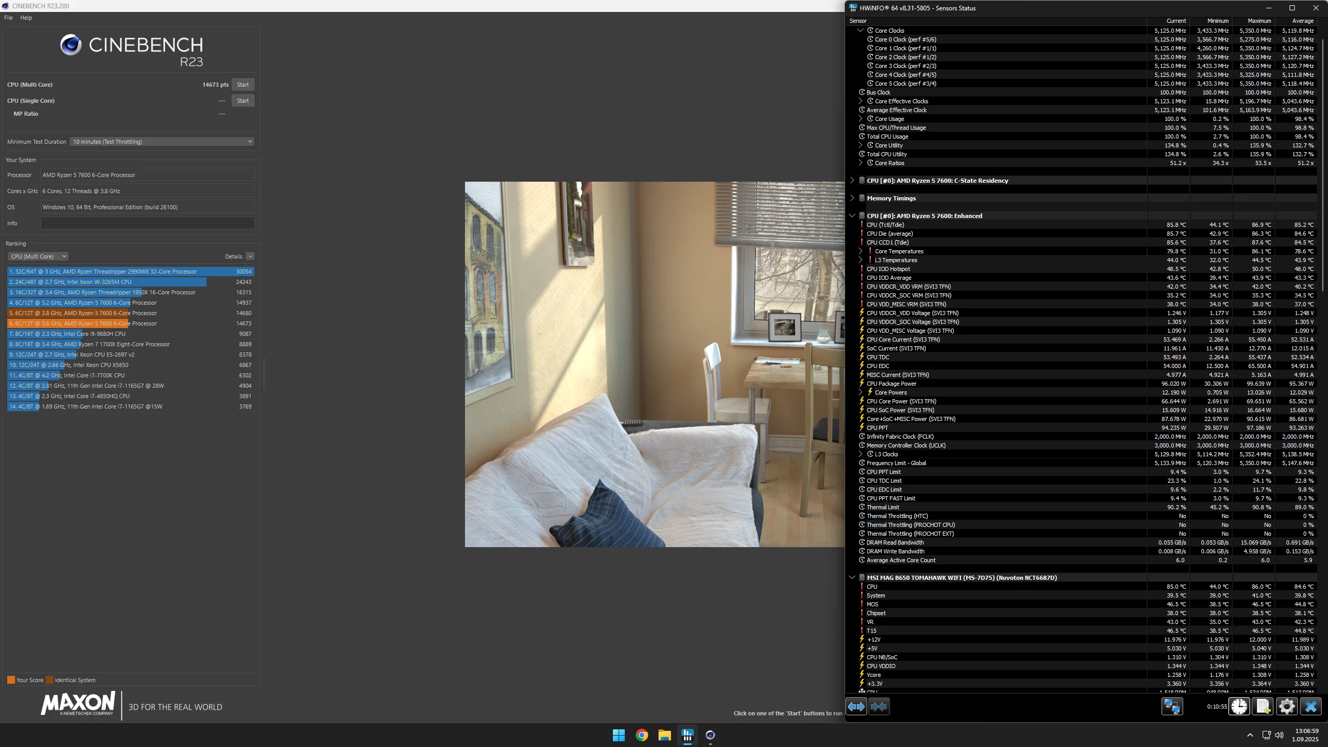Reset sensor min/max with clock icon
Image resolution: width=1328 pixels, height=747 pixels.
pos(1239,707)
